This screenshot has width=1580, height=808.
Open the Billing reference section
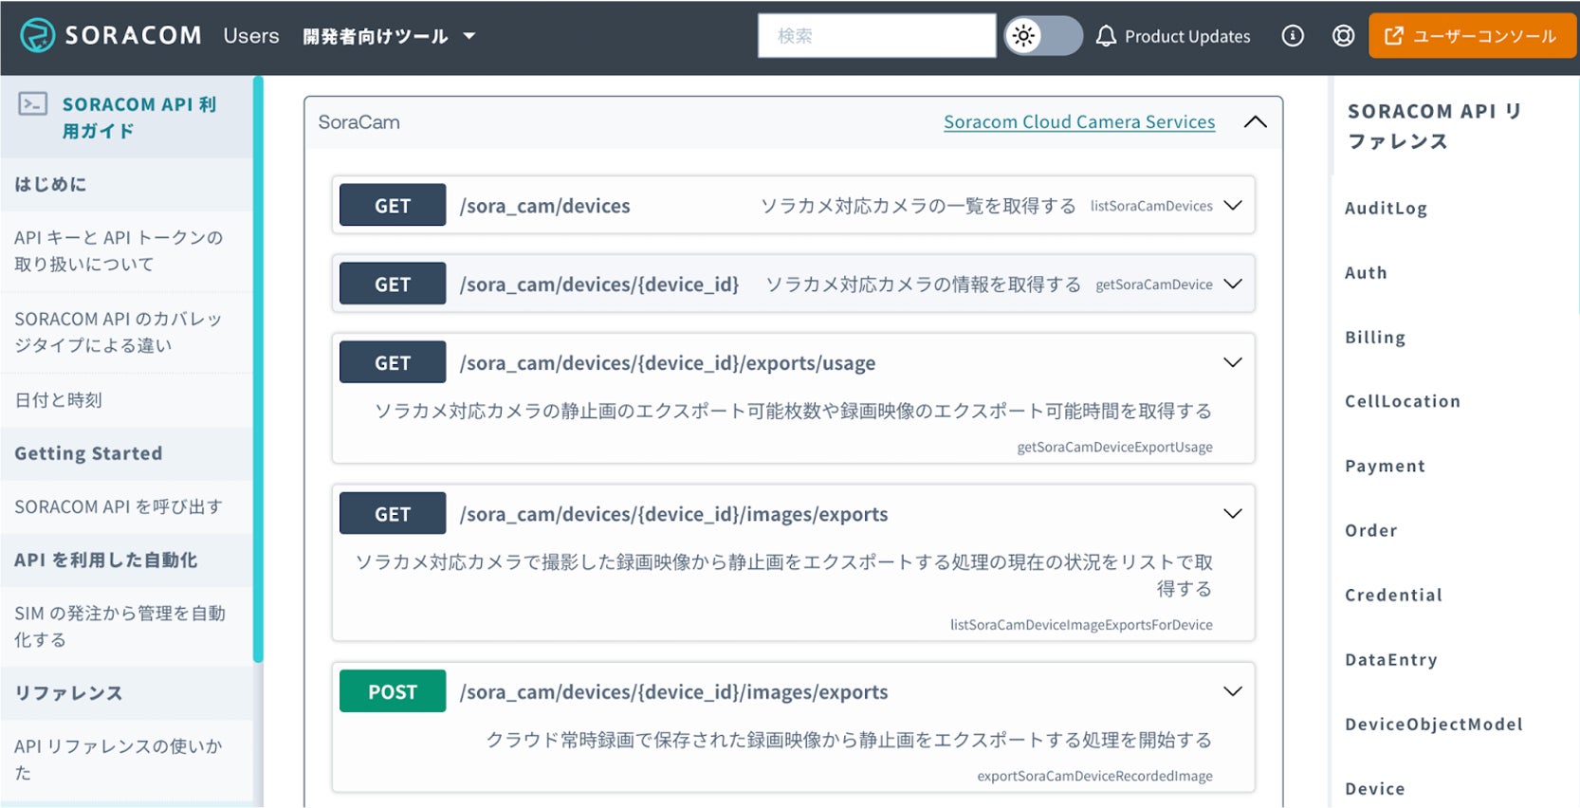tap(1375, 338)
